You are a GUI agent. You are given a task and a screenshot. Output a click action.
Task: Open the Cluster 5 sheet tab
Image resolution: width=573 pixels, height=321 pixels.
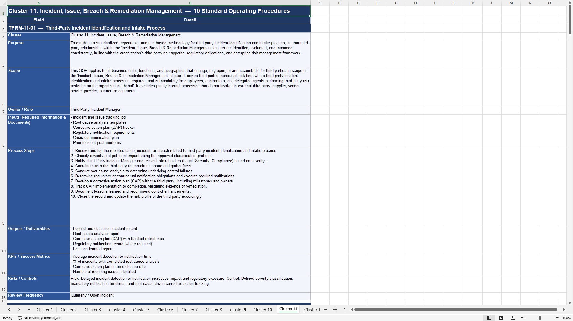141,310
